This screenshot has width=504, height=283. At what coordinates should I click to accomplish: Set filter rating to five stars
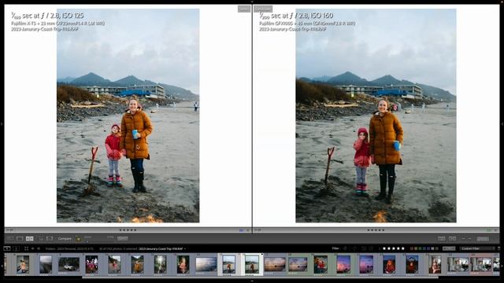402,248
